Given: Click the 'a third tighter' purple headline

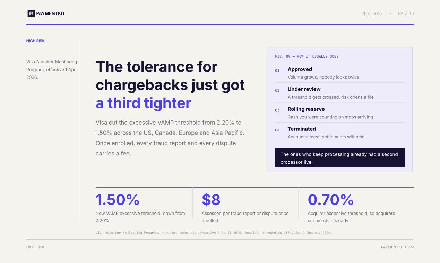Looking at the screenshot, I should tap(143, 103).
